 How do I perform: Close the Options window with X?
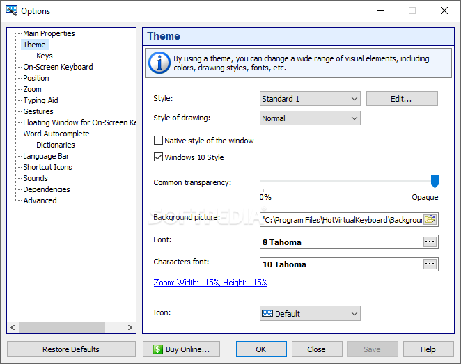tap(444, 10)
